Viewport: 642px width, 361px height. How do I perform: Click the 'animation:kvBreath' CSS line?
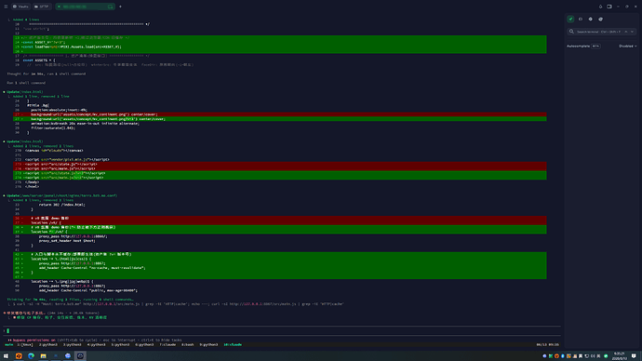pyautogui.click(x=85, y=124)
